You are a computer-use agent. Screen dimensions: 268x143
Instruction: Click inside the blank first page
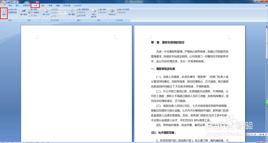click(76, 84)
